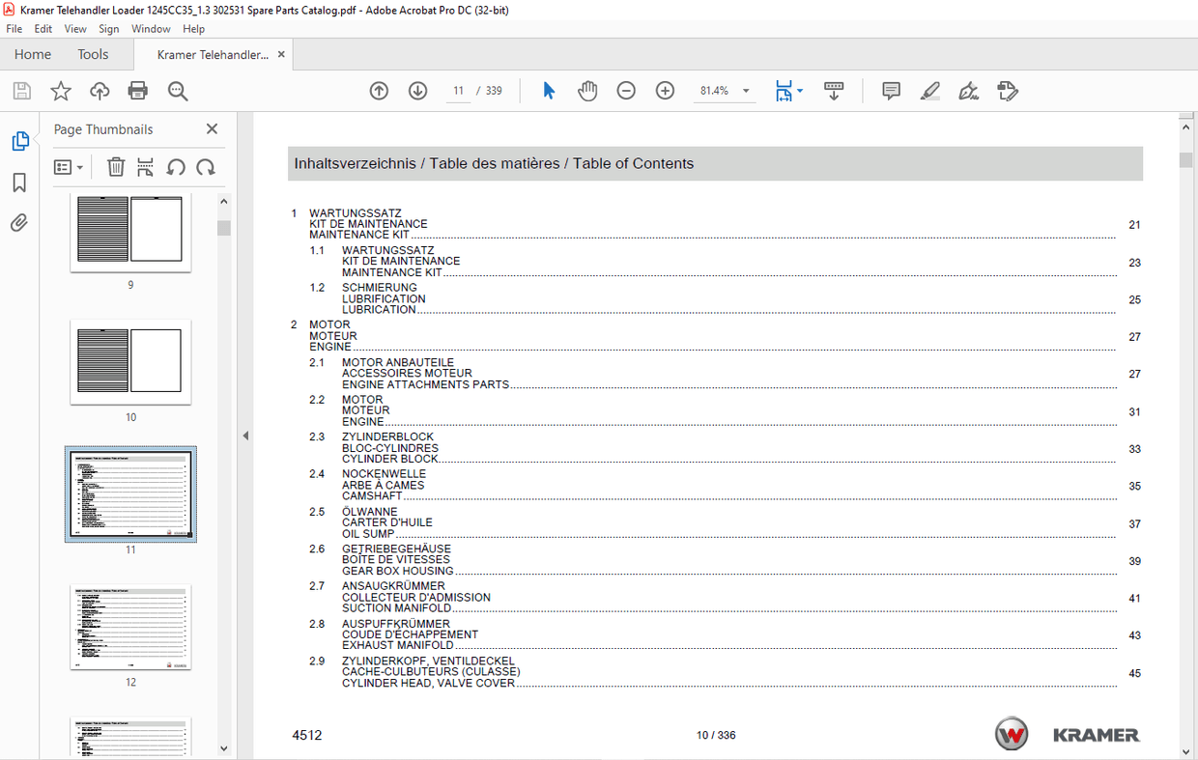Select the Hand tool

pos(587,90)
